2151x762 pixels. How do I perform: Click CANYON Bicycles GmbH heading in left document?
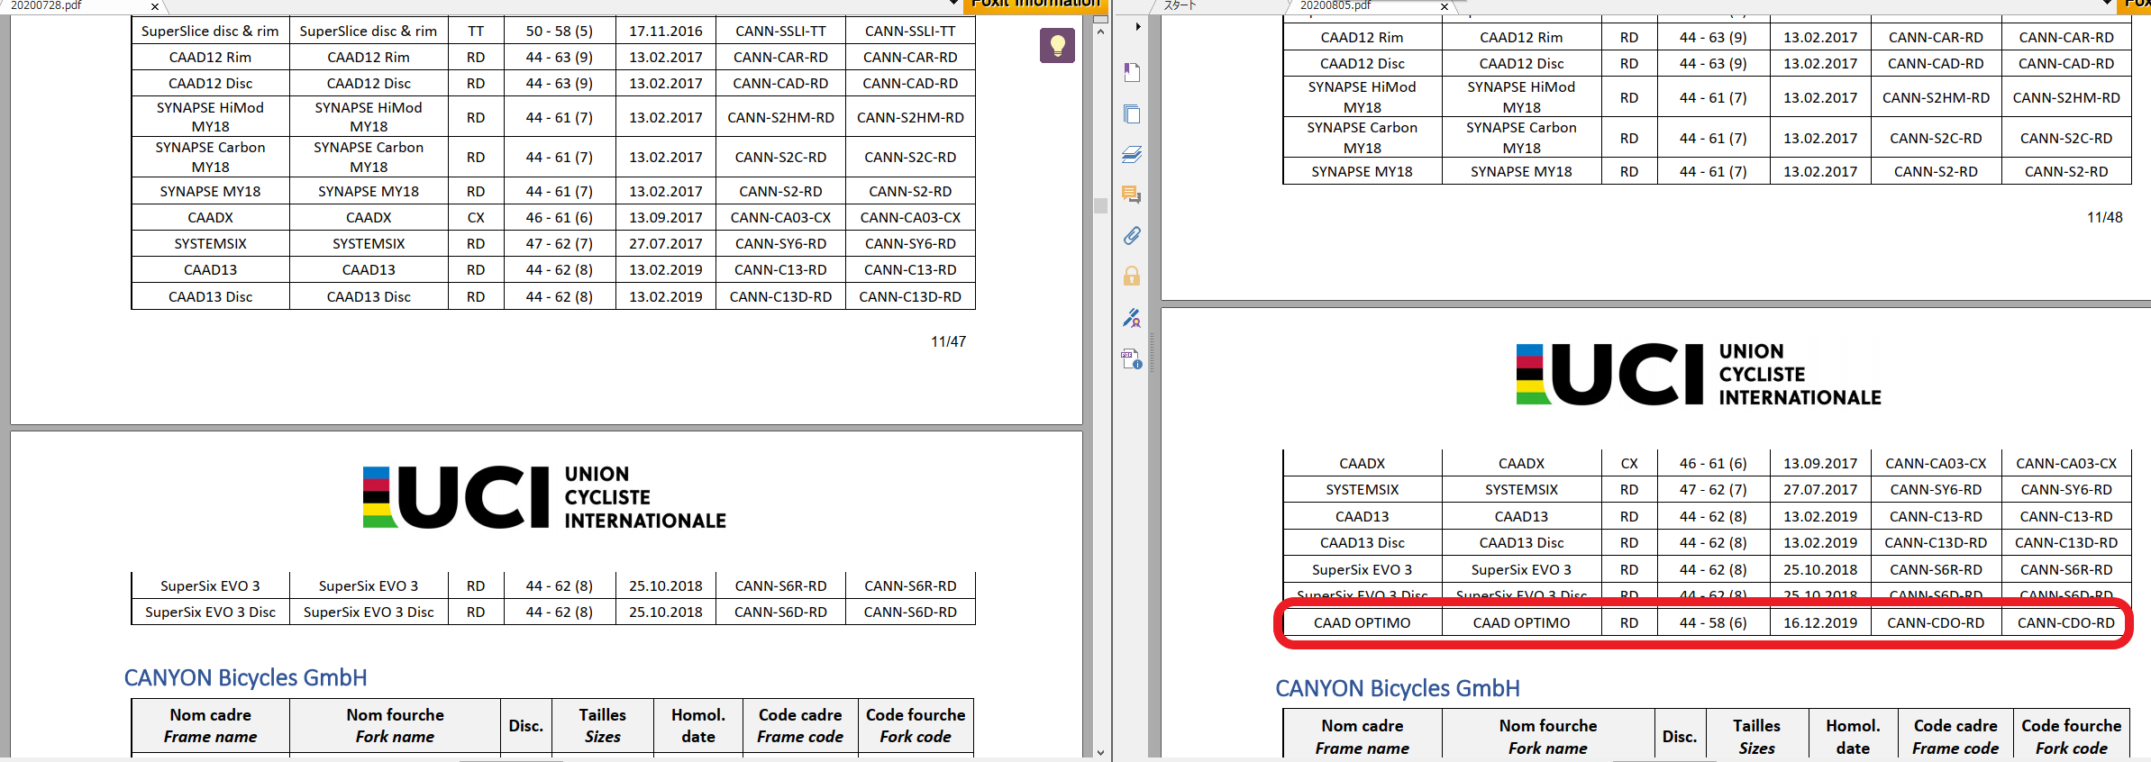[246, 677]
